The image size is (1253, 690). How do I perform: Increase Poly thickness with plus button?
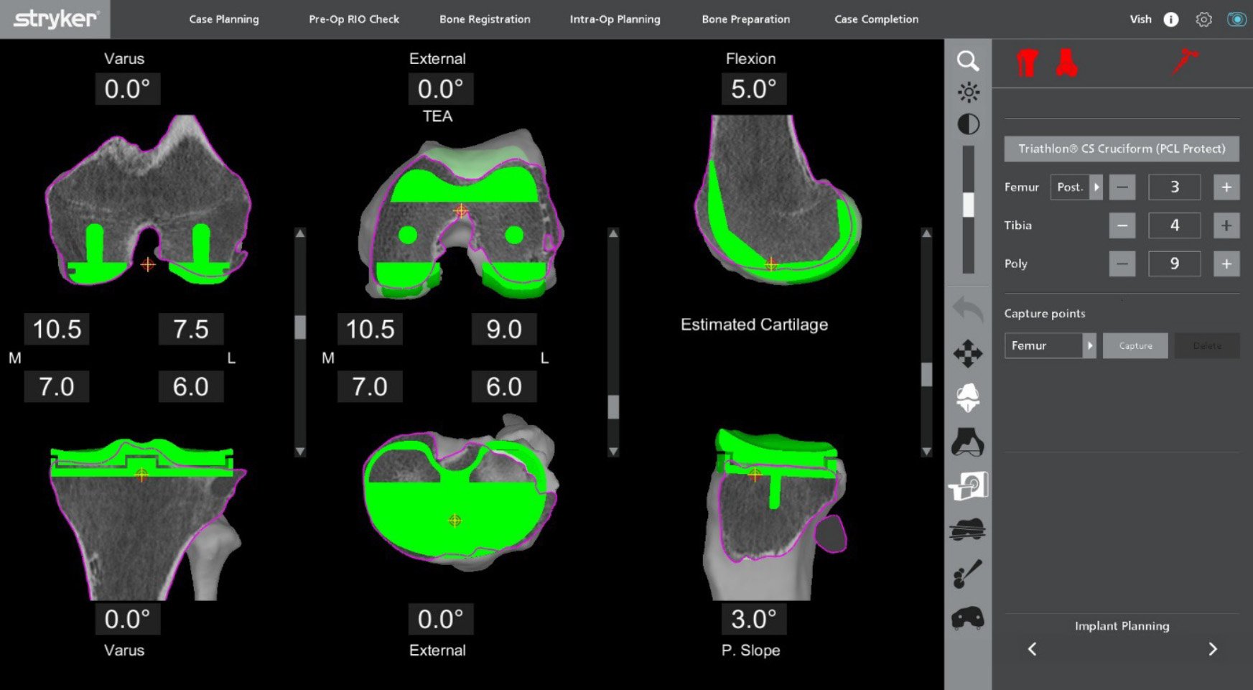click(x=1226, y=264)
